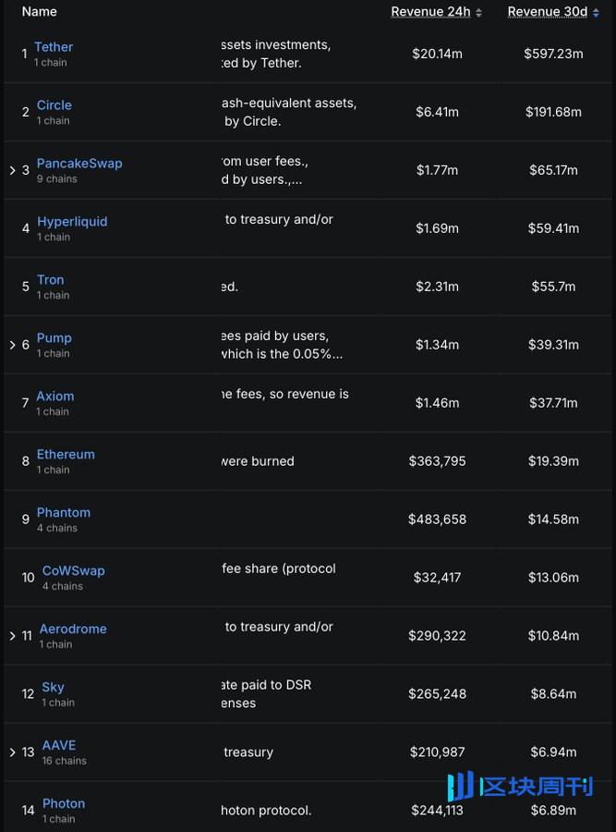
Task: Open the Phantom protocol link
Action: coord(64,512)
